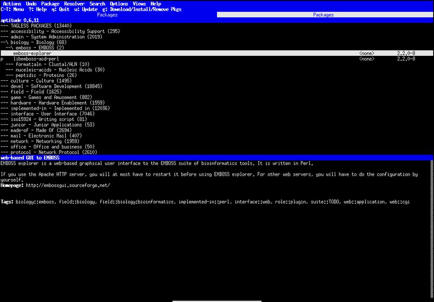The width and height of the screenshot is (434, 302).
Task: Expand devel - Software Development group
Action: tap(52, 86)
